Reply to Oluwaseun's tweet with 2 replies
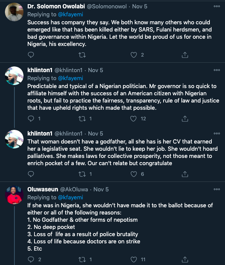225x265 pixels. coord(31,259)
